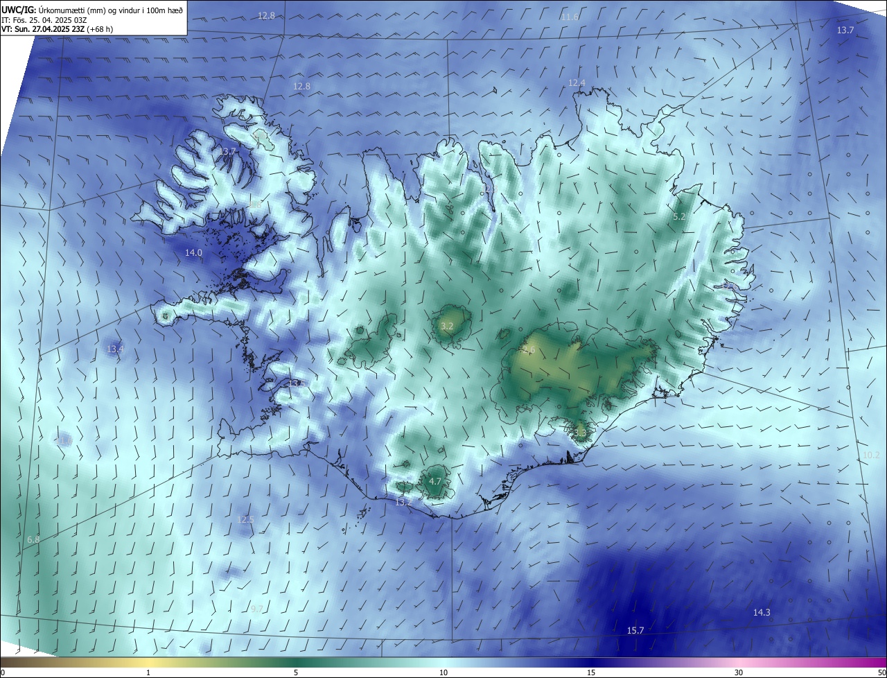Click the 1 label on the color scale
This screenshot has height=678, width=887.
148,672
